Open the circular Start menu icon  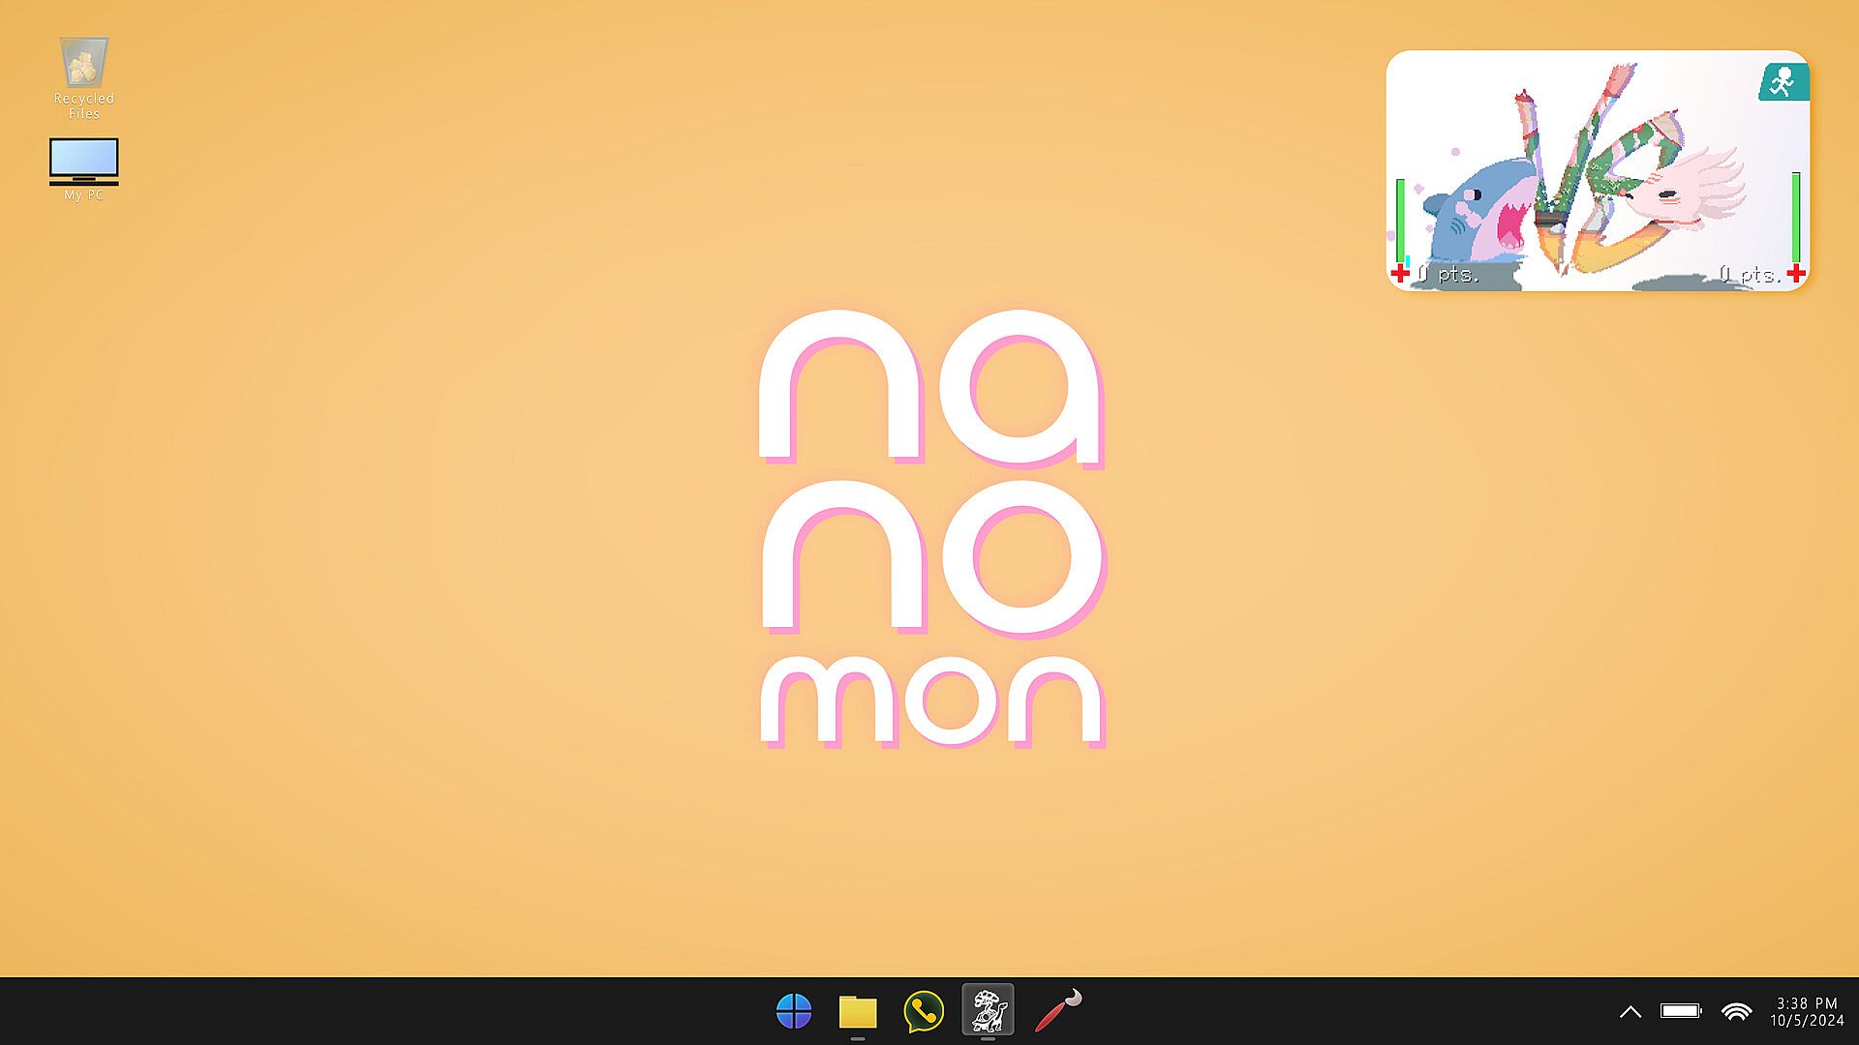(794, 1011)
